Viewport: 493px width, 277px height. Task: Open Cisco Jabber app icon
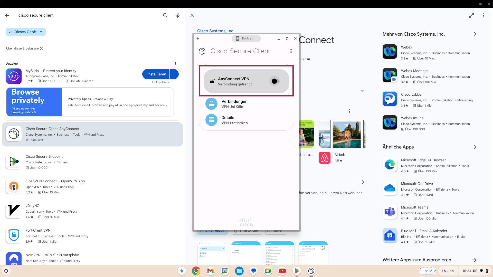coord(390,99)
